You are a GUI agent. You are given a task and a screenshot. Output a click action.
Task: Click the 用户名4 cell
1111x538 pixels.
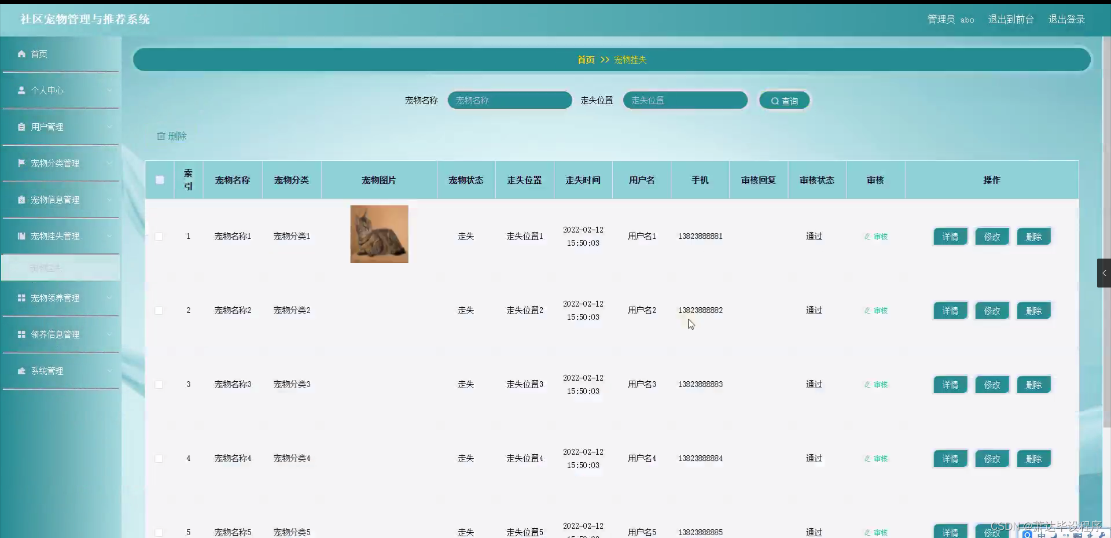pyautogui.click(x=642, y=458)
